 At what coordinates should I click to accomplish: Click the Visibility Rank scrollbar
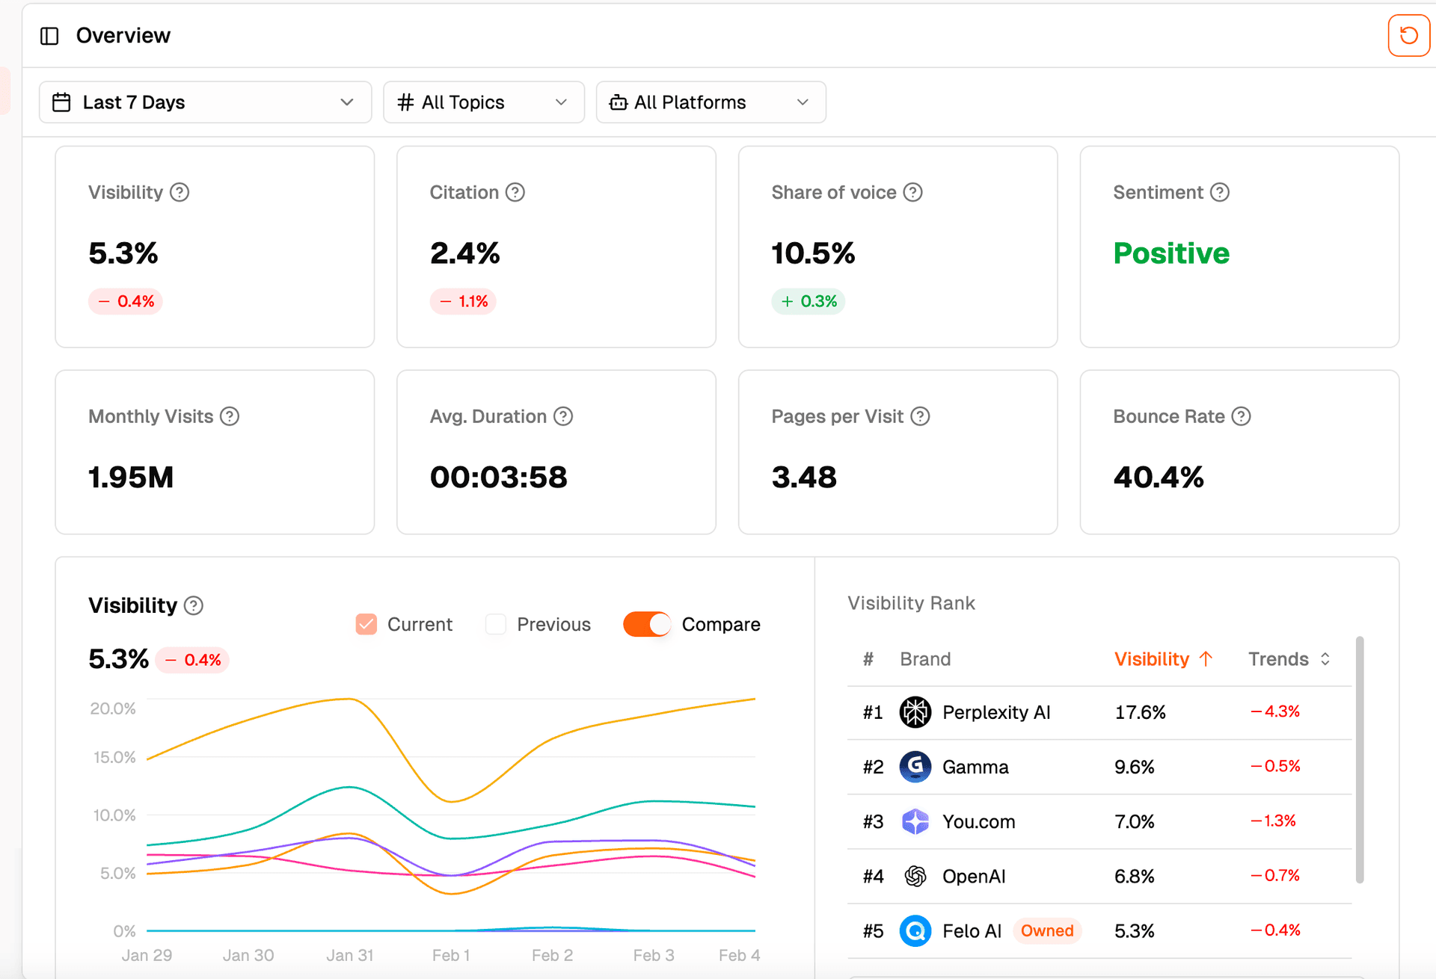1360,759
